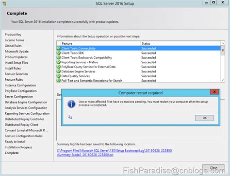Click the Product Key step
This screenshot has width=230, height=176.
point(13,35)
